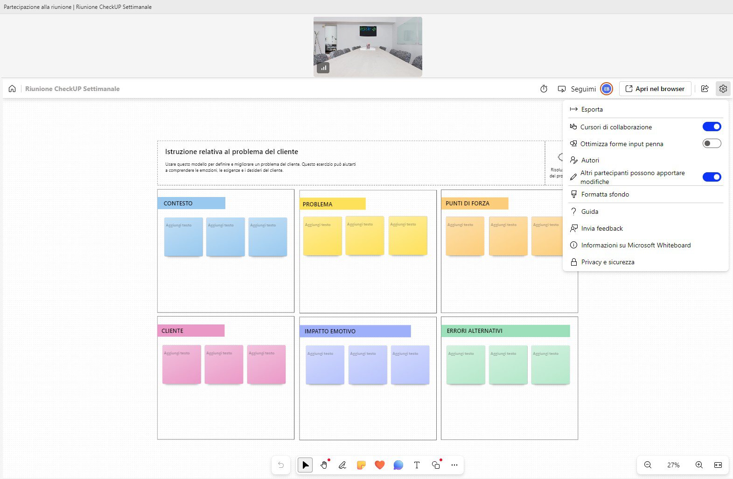733x479 pixels.
Task: Select the inking pen tool
Action: click(x=342, y=465)
